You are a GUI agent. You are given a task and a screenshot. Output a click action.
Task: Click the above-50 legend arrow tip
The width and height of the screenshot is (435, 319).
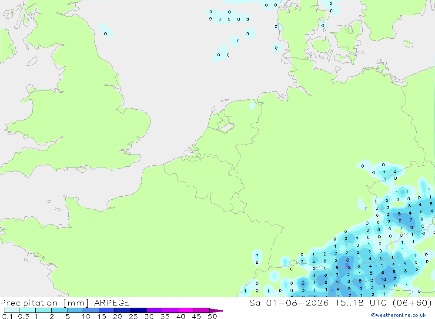217,310
